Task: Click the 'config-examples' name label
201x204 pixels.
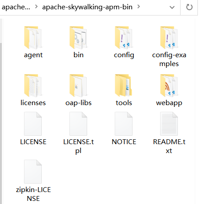Action: pos(169,59)
